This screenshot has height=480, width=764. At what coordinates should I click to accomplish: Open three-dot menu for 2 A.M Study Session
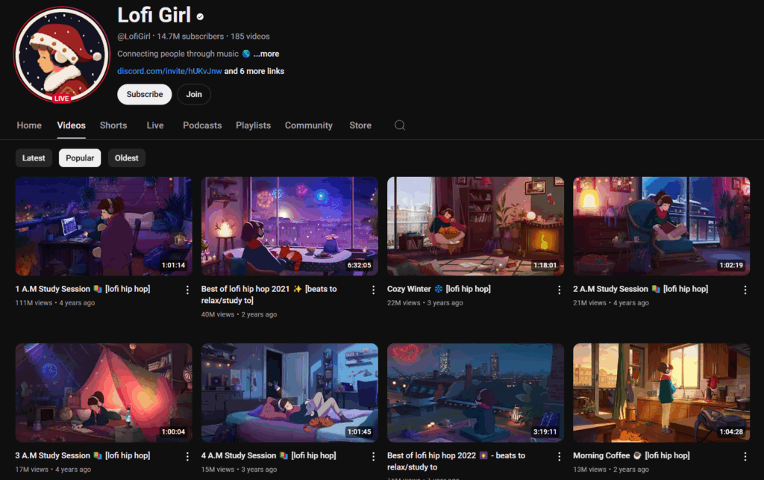point(745,290)
